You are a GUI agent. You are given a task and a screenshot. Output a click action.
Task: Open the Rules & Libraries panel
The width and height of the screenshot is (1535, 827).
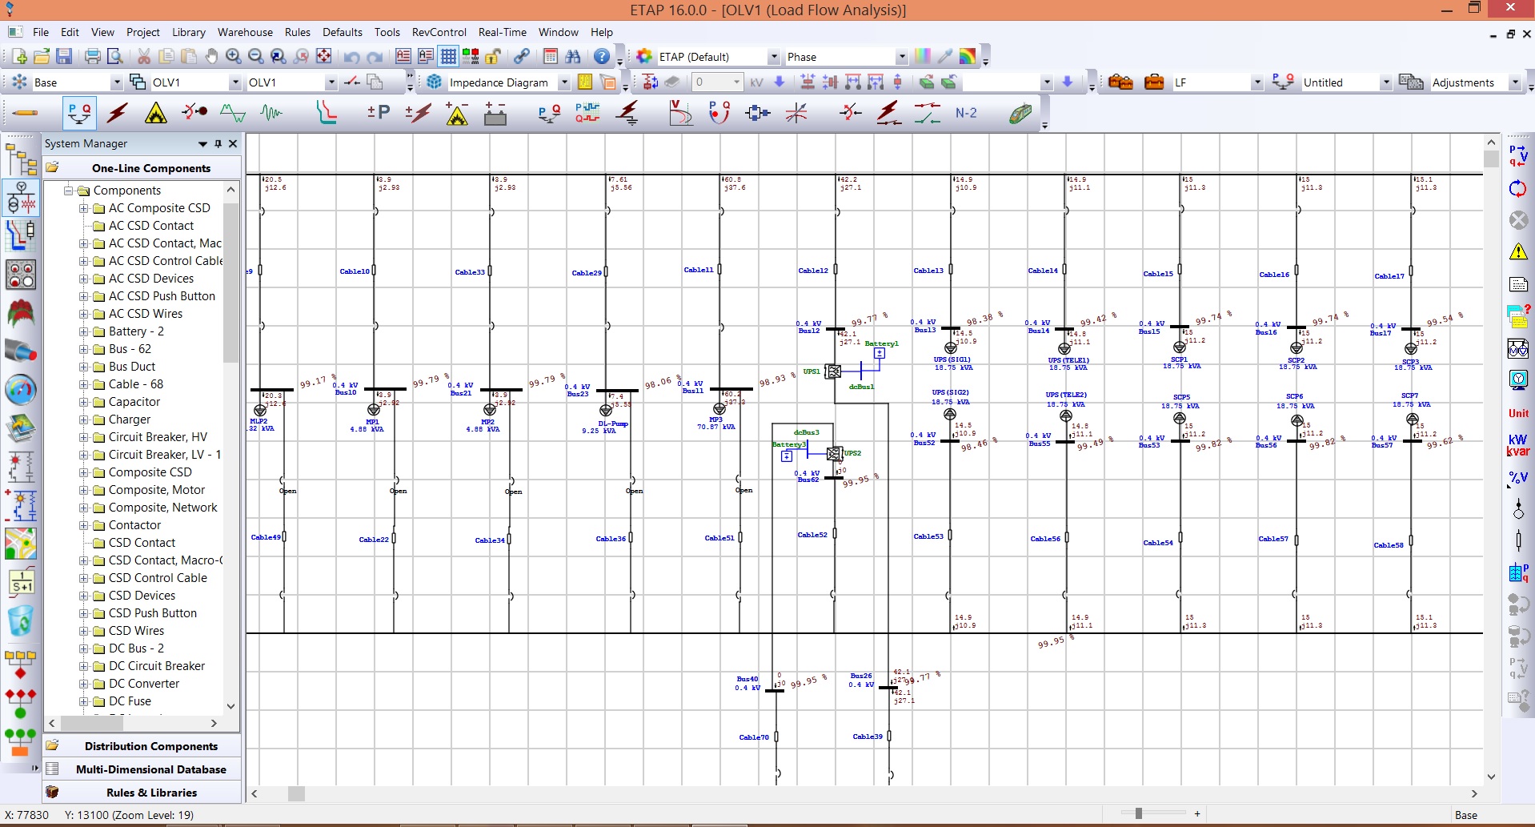(x=142, y=793)
